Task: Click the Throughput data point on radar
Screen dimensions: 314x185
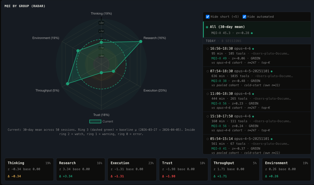Action: click(68, 84)
